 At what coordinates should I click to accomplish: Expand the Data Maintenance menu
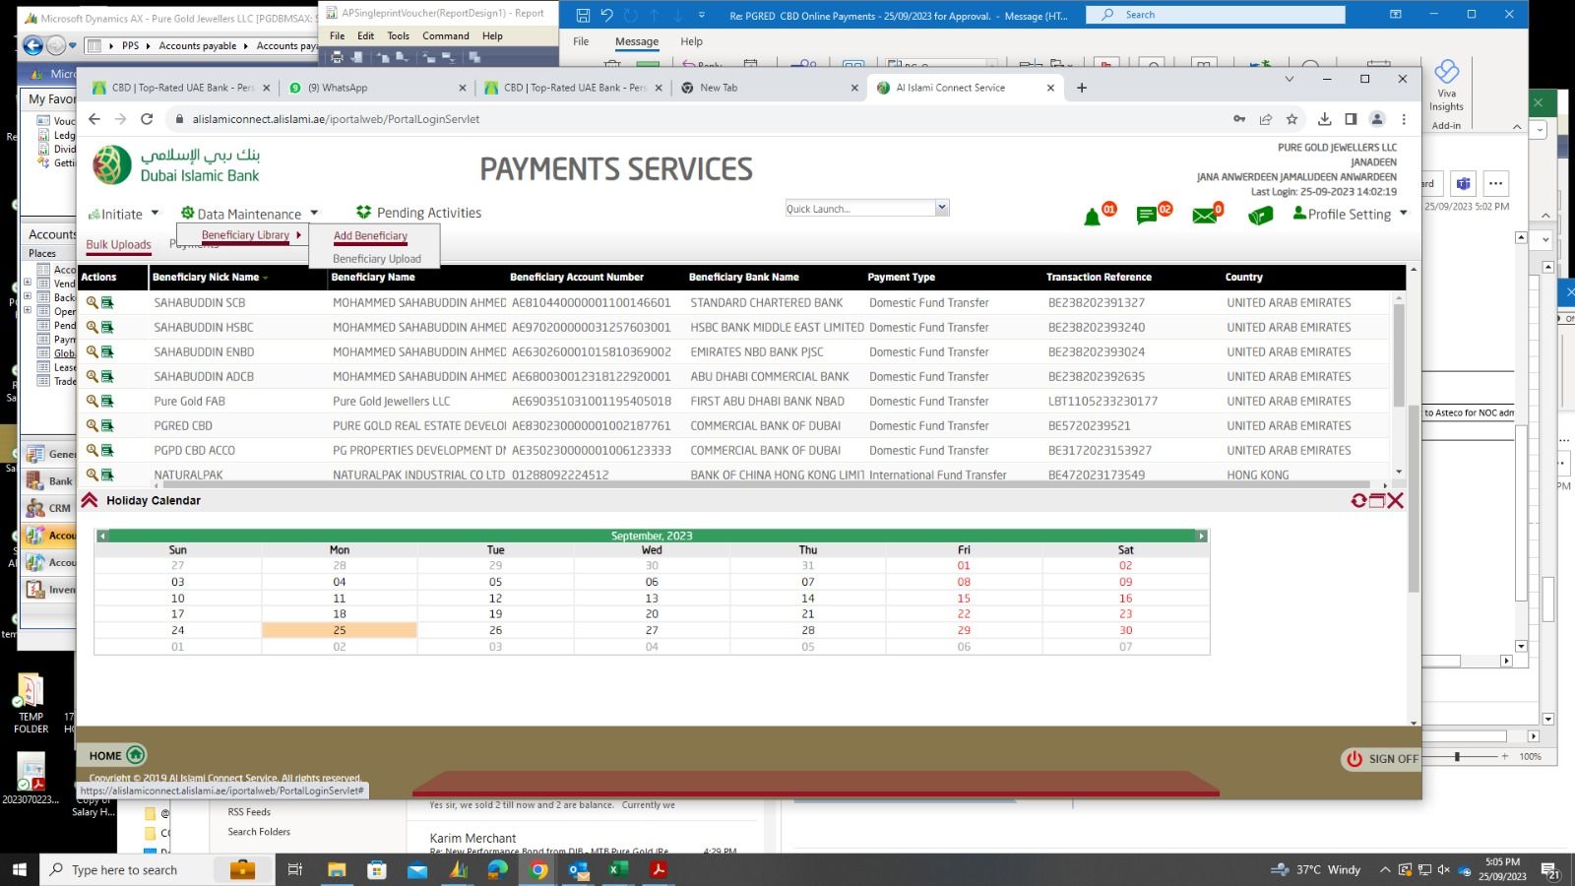(250, 214)
